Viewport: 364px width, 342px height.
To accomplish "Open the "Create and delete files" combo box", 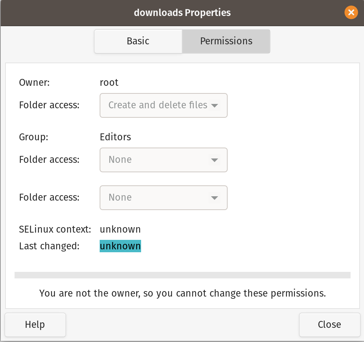I will (163, 105).
